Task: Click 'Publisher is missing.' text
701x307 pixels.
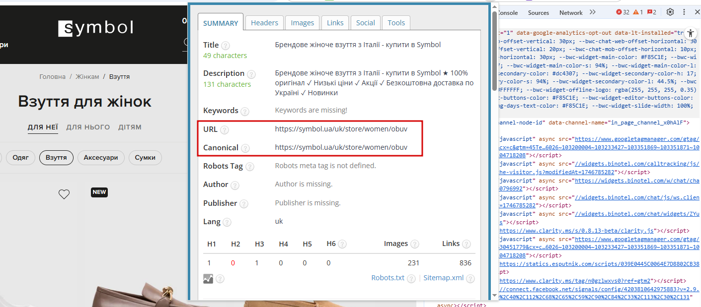Action: 308,203
